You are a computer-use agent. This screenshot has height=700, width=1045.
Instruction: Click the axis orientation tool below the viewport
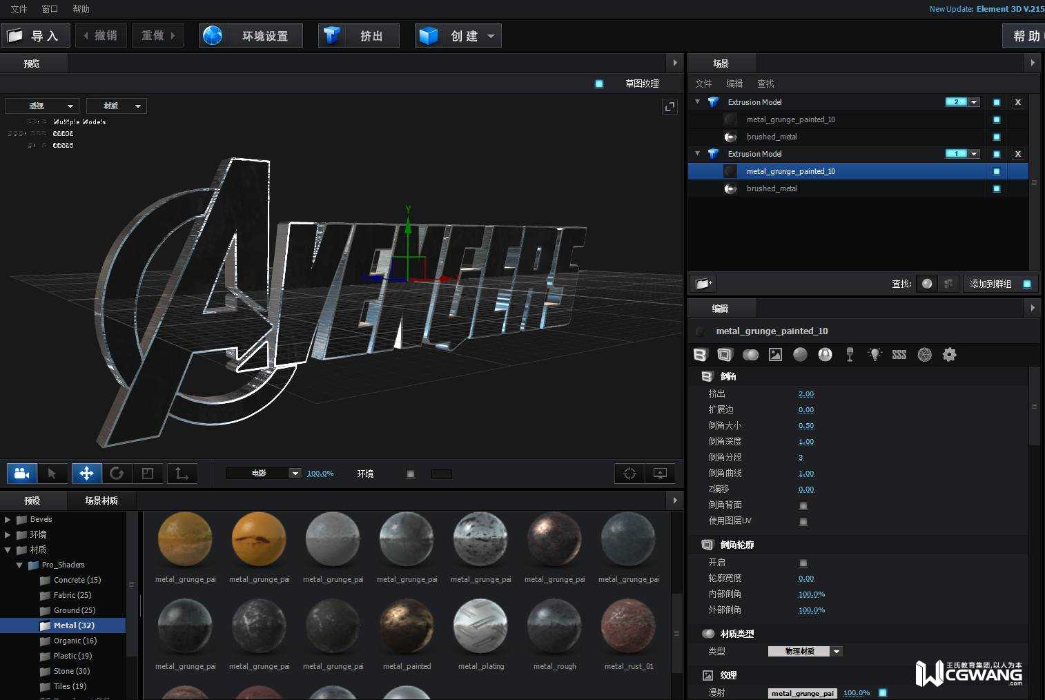click(182, 474)
